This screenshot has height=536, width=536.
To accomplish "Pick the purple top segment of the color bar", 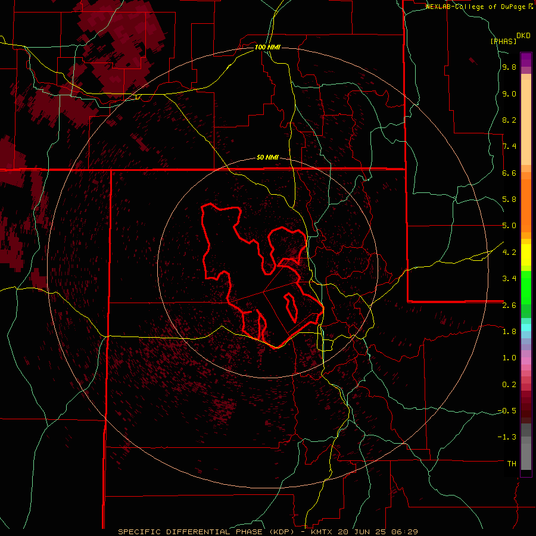I will pos(526,60).
